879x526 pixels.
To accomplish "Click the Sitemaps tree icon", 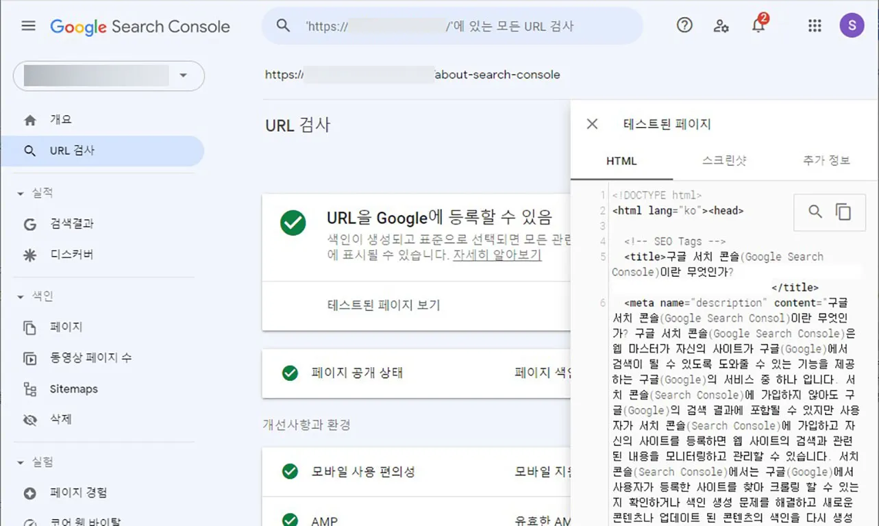I will tap(29, 389).
